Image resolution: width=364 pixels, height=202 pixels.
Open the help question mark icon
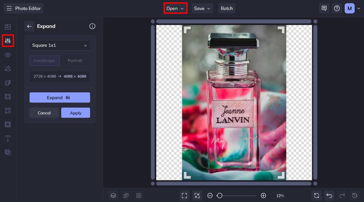(337, 8)
